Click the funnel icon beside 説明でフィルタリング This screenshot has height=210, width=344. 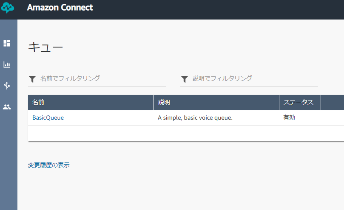click(x=185, y=79)
